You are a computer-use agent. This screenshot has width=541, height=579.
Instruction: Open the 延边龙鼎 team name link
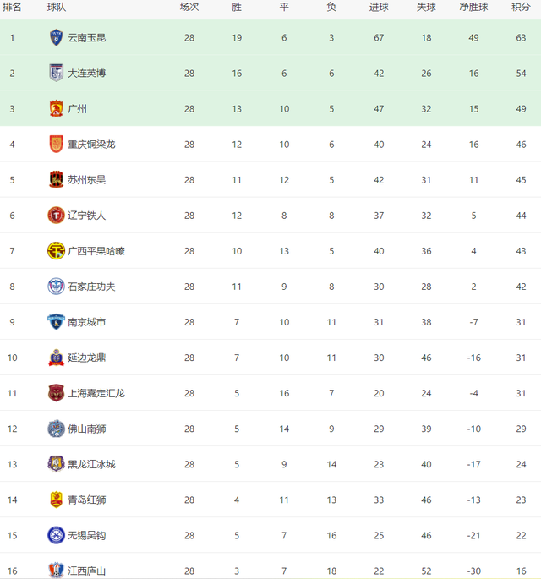pyautogui.click(x=87, y=358)
